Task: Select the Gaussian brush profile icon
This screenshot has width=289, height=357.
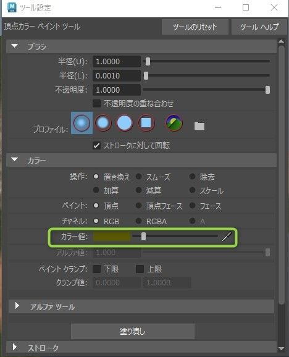Action: pos(82,123)
